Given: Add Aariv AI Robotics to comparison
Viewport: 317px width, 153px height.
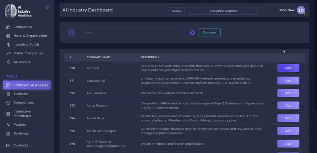Looking at the screenshot, I should (288, 144).
